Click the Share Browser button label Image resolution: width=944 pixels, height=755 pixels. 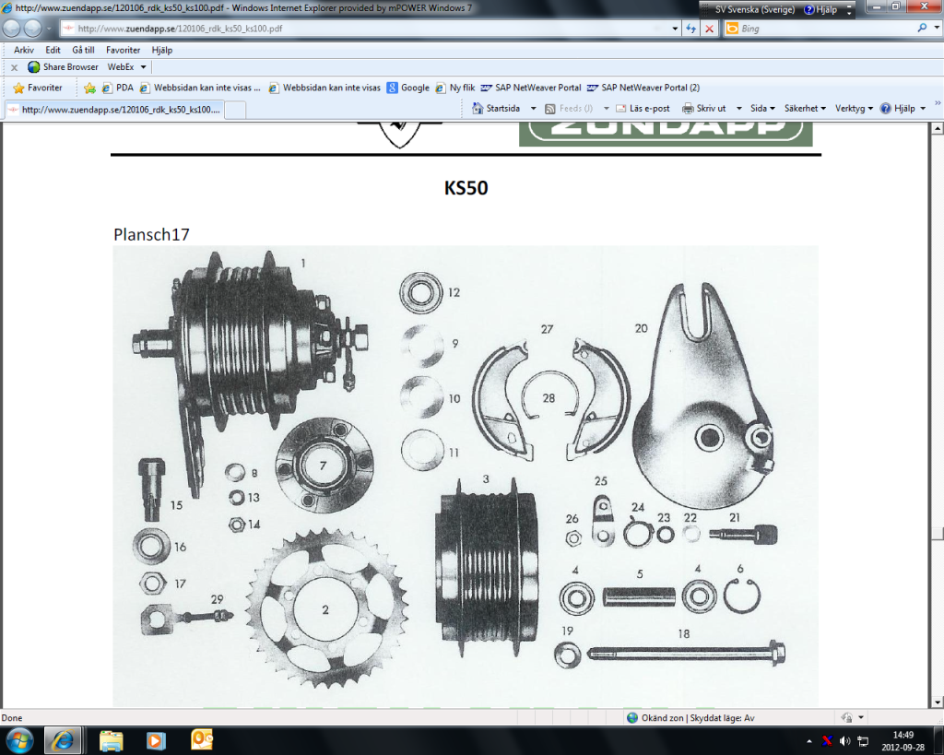(x=70, y=67)
